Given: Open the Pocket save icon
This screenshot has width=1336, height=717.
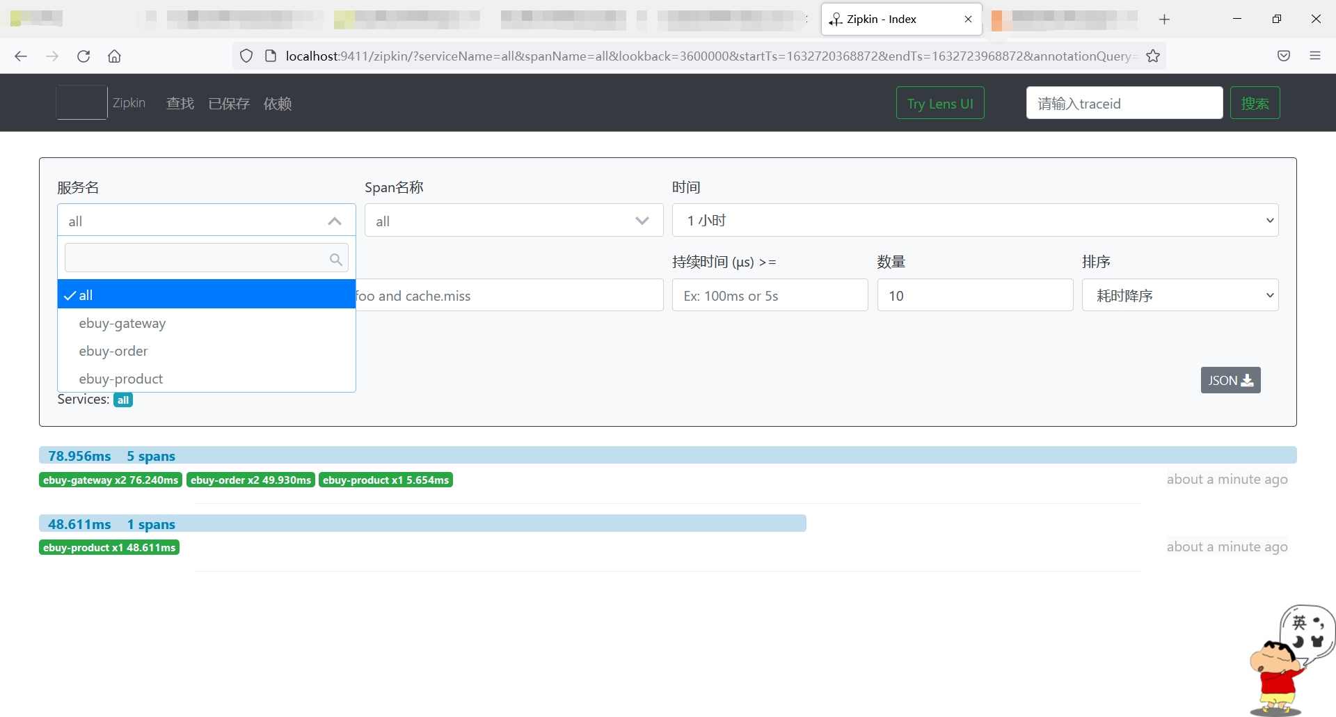Looking at the screenshot, I should (1284, 56).
